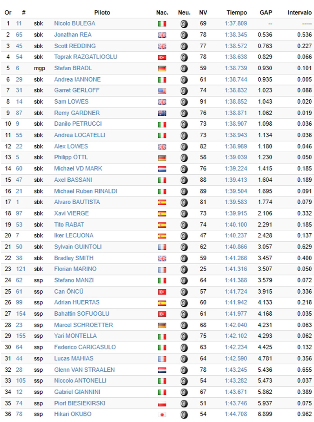Open rider link Scott REDDING
The image size is (314, 422).
pyautogui.click(x=75, y=46)
